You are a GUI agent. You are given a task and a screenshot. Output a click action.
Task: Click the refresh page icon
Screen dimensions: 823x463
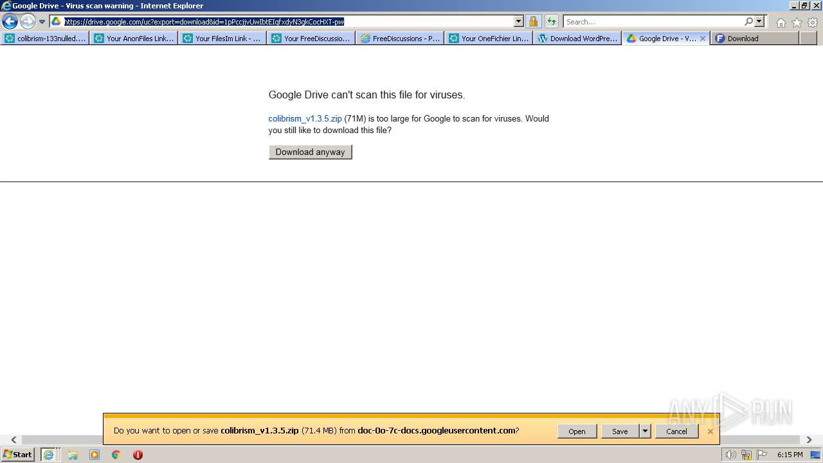point(552,22)
